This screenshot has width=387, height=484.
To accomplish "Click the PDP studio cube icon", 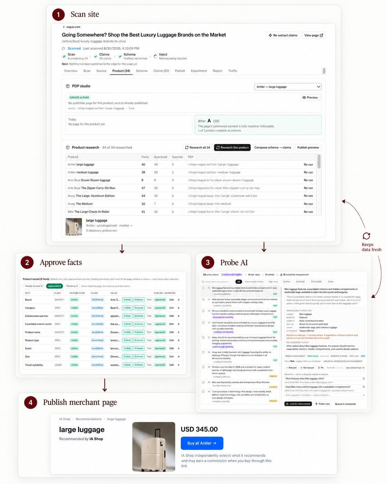I will 68,86.
